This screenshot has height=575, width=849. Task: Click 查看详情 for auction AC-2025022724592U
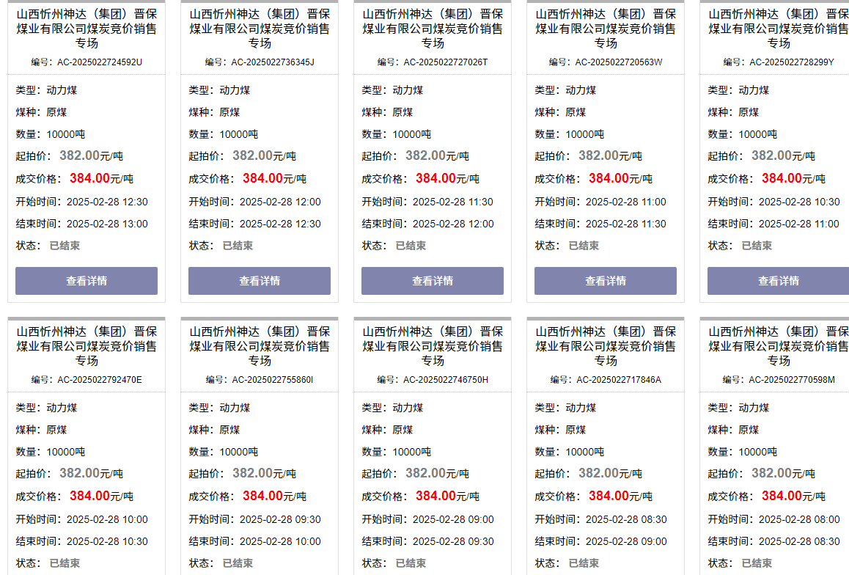point(87,281)
